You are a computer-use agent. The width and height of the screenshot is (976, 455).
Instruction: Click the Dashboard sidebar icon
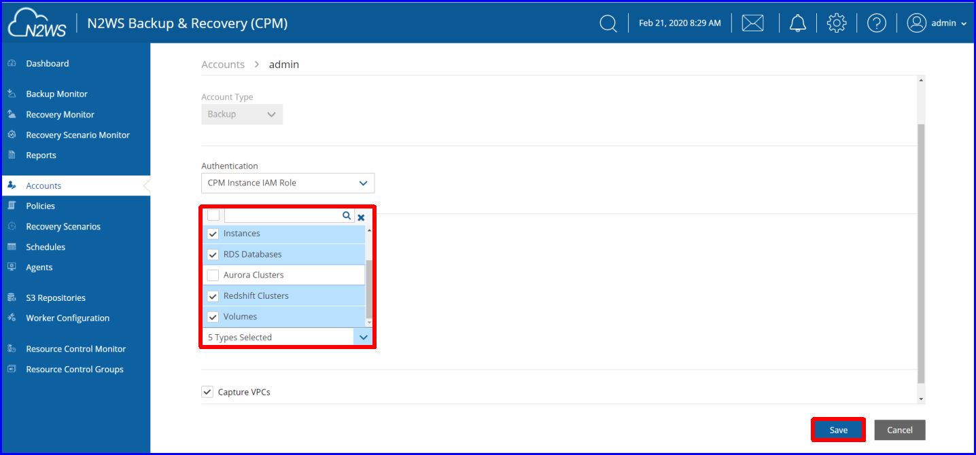[x=12, y=63]
